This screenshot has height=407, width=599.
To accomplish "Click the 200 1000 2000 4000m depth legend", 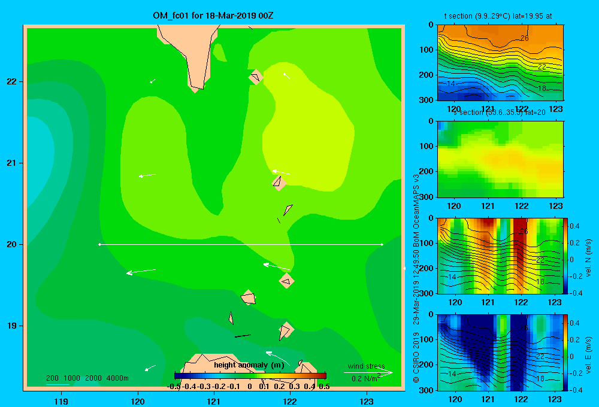I will coord(87,378).
